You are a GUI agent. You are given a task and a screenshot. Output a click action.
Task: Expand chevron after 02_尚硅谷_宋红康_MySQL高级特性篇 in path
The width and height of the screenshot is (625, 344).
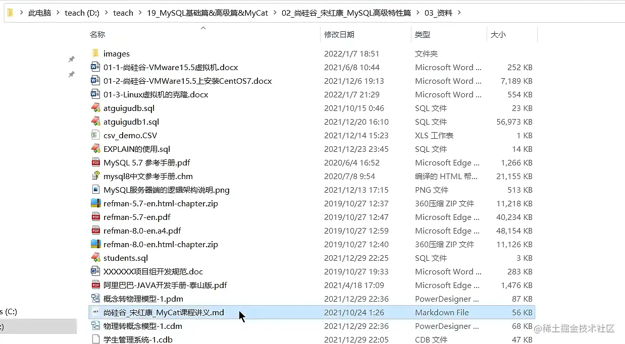418,13
